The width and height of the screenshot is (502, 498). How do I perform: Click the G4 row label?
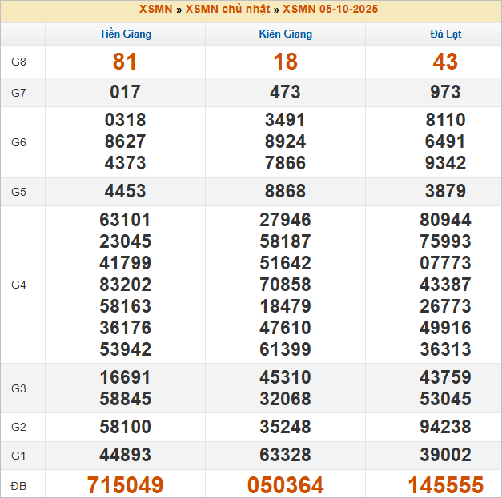click(18, 285)
